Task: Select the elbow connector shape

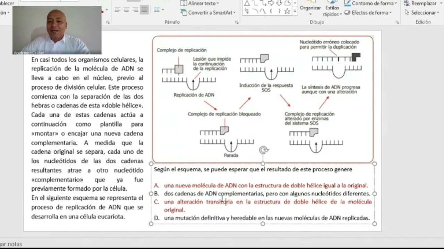Action: [255, 3]
